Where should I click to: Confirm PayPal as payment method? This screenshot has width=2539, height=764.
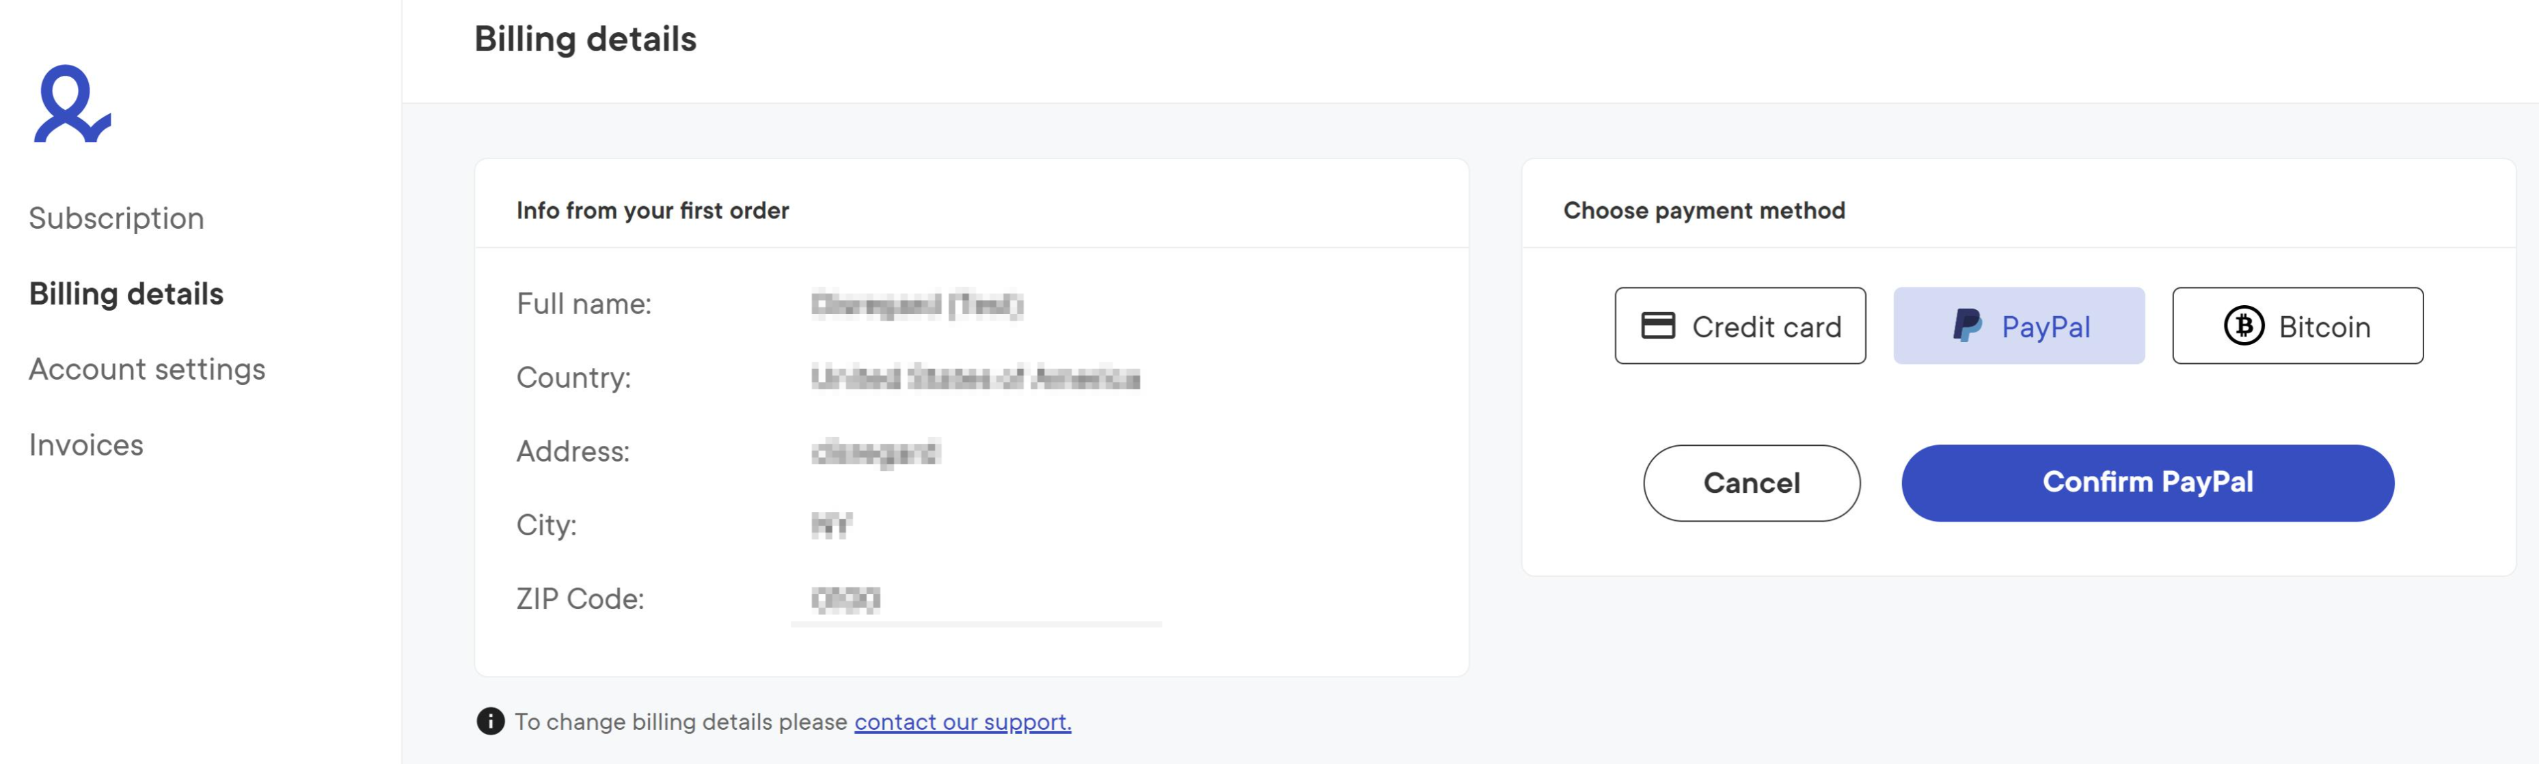click(x=2147, y=483)
